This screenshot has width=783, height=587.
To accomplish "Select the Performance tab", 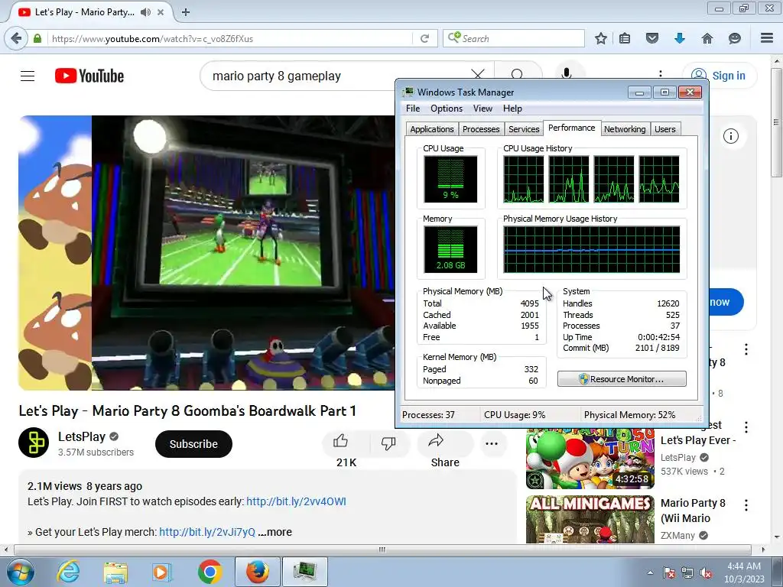I will click(x=572, y=128).
